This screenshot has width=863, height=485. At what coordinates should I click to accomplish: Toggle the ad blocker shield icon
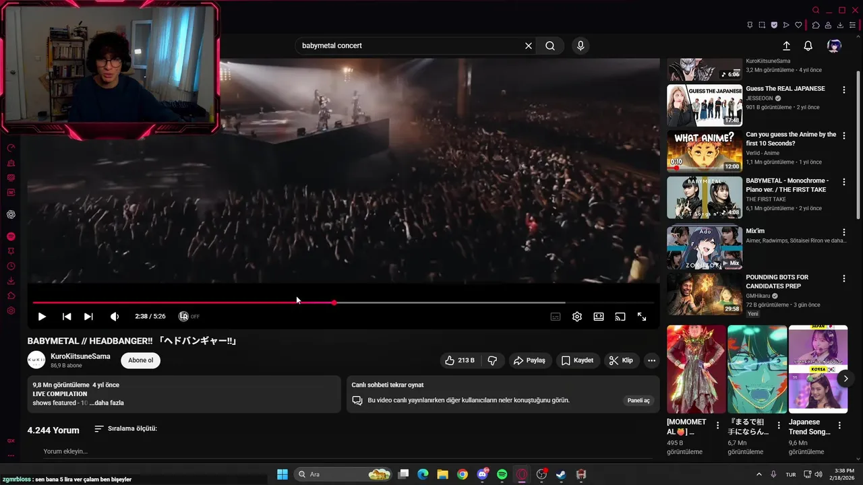774,26
